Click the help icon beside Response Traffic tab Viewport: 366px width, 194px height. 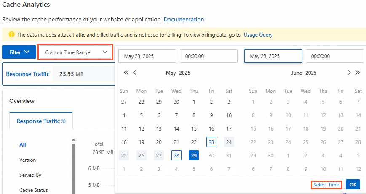(x=63, y=121)
